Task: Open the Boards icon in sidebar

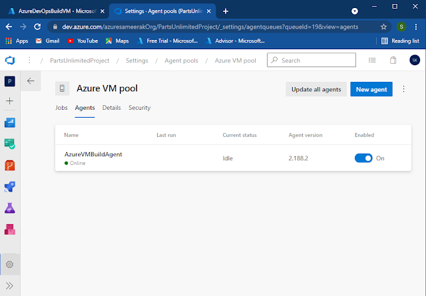Action: (10, 144)
